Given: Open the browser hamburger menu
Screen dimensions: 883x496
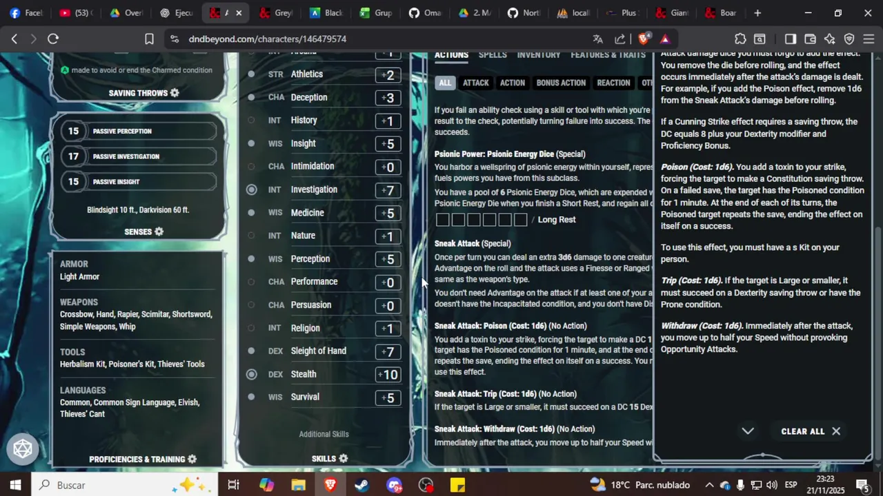Looking at the screenshot, I should 869,39.
